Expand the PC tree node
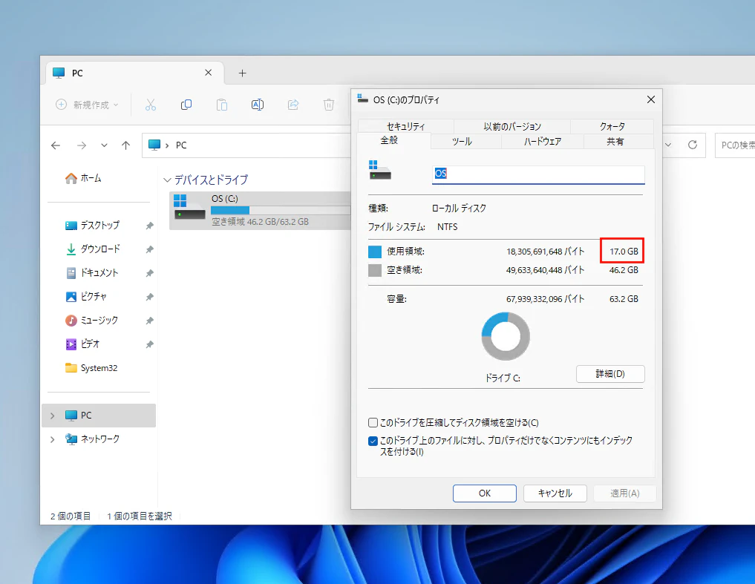This screenshot has height=584, width=755. 53,416
